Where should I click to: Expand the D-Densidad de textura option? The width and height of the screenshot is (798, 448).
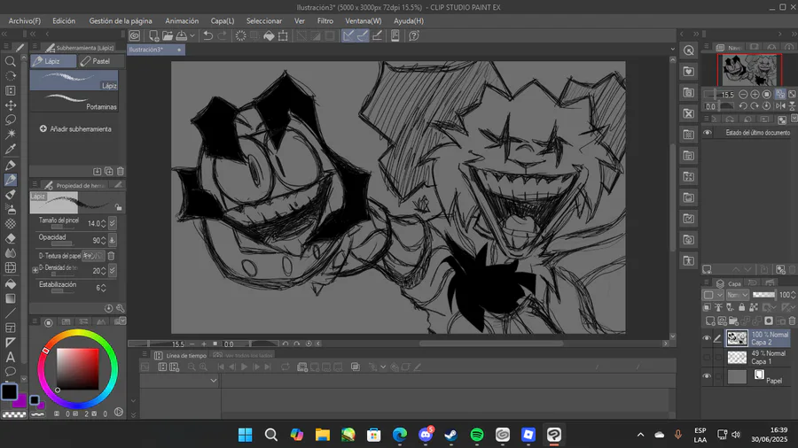[x=35, y=270]
